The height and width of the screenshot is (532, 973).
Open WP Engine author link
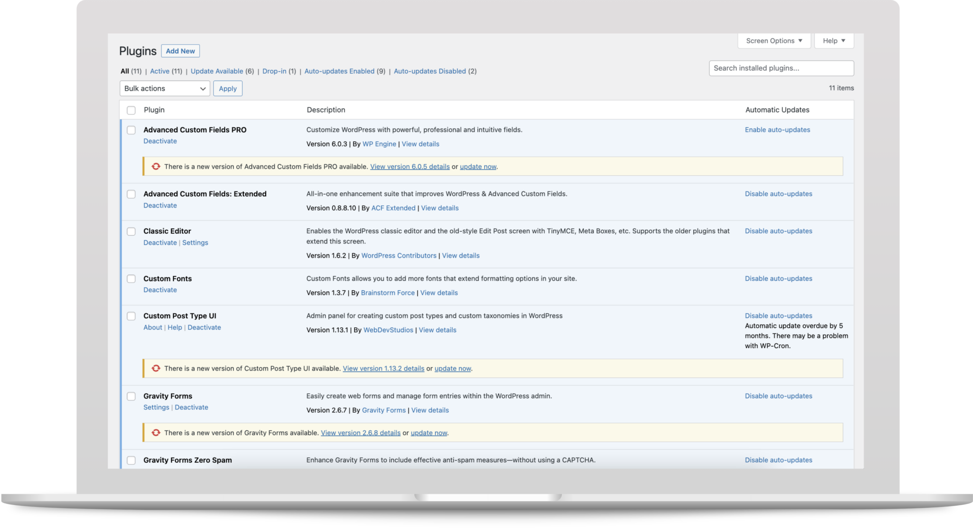(379, 144)
